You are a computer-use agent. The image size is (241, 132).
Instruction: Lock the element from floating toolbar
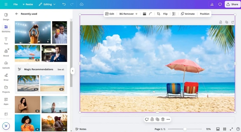(x=152, y=119)
